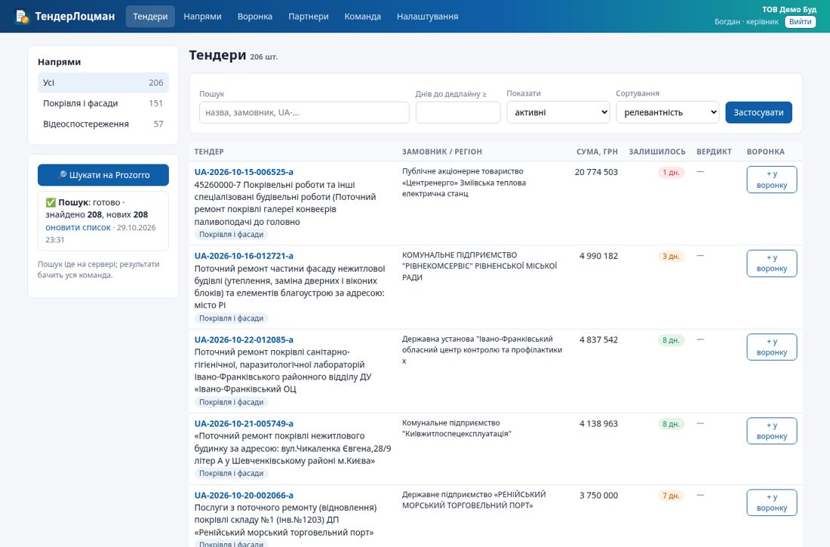Open tender UA-2026-10-22-012085-a
Viewport: 830px width, 547px height.
tap(244, 340)
